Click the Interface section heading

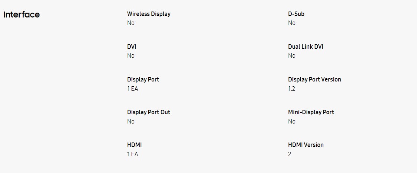pos(22,15)
